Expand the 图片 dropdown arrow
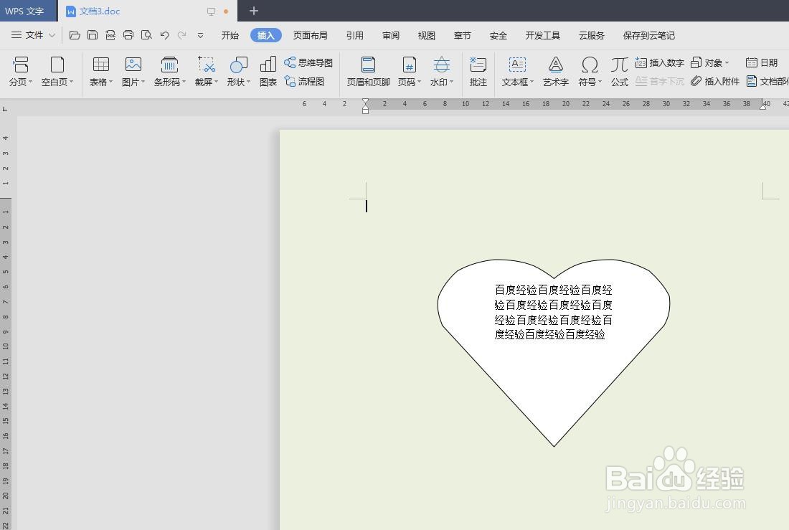The height and width of the screenshot is (530, 789). coord(143,82)
